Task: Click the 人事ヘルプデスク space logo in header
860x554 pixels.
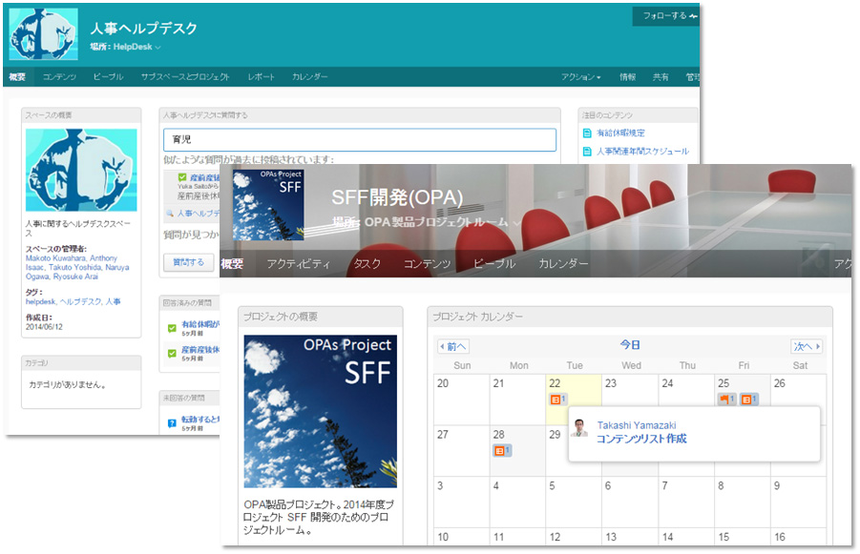Action: pos(43,33)
